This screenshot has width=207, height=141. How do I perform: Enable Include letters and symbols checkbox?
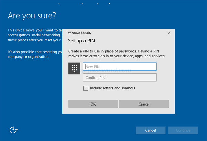point(86,88)
